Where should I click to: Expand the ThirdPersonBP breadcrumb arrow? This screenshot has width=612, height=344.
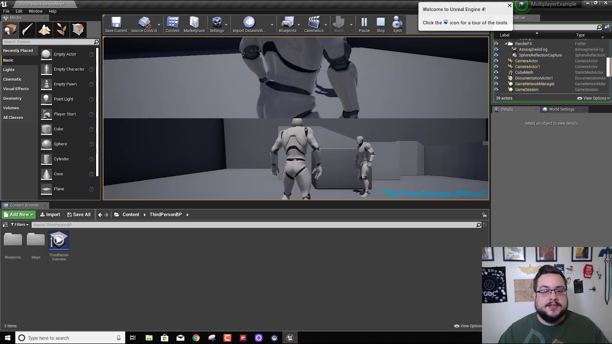[187, 215]
